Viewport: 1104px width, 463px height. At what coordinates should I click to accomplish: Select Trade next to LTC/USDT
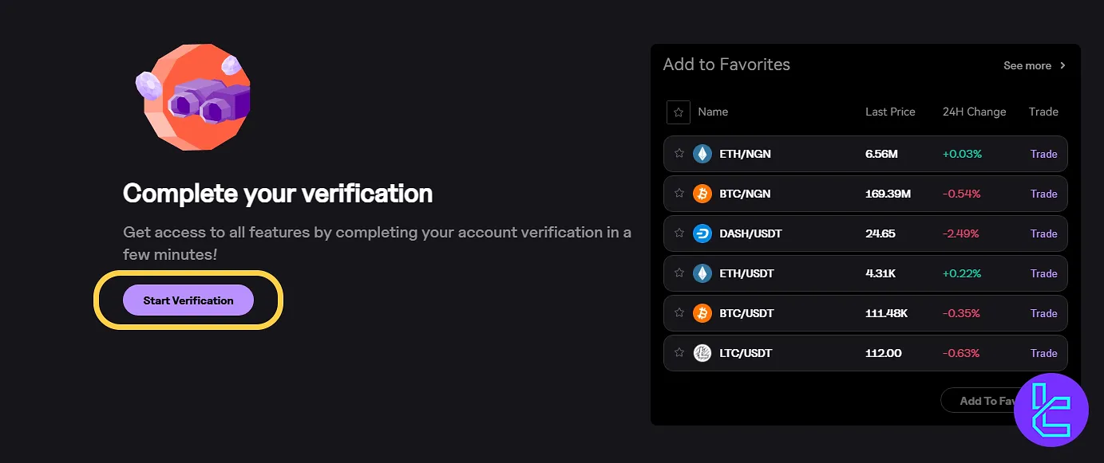click(x=1043, y=352)
